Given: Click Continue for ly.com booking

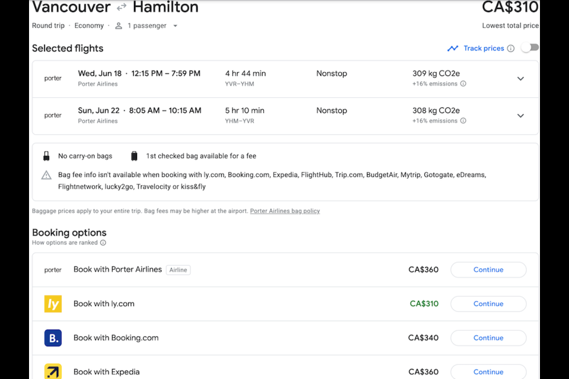Looking at the screenshot, I should pos(488,304).
